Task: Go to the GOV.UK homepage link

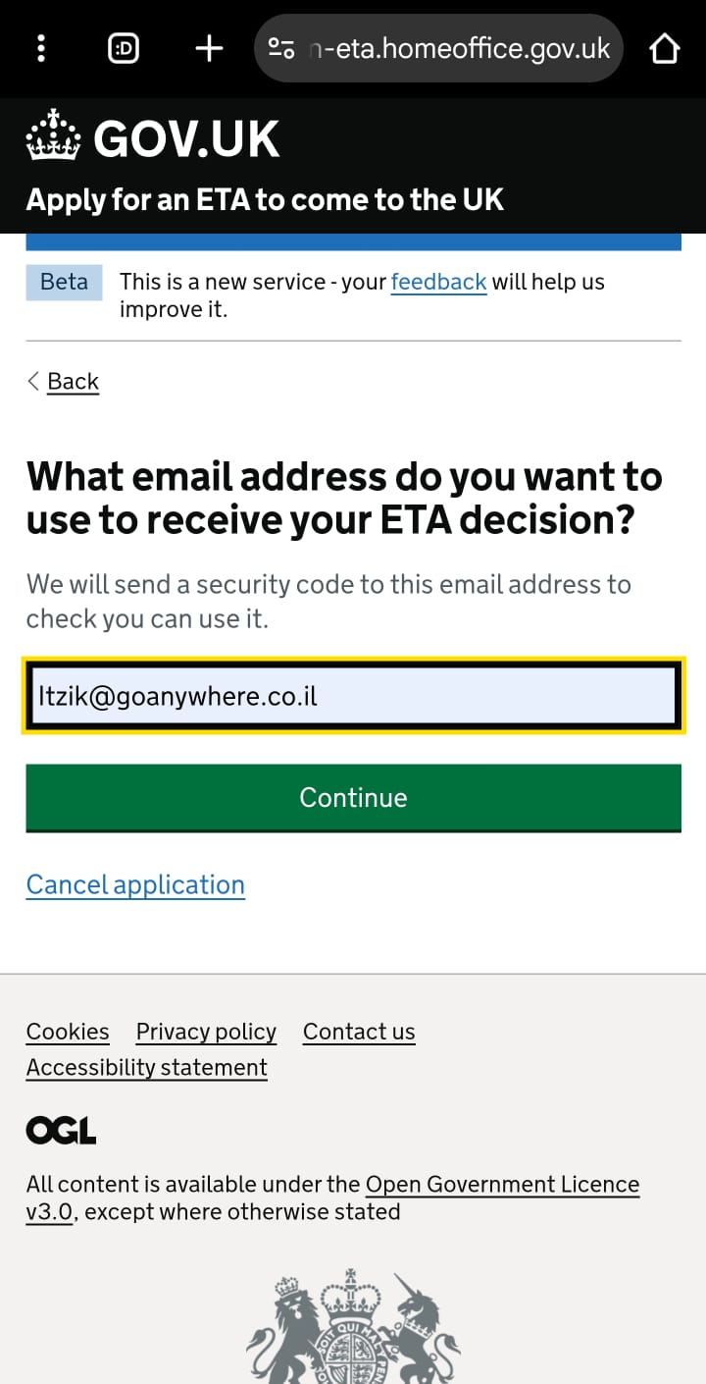Action: click(153, 138)
